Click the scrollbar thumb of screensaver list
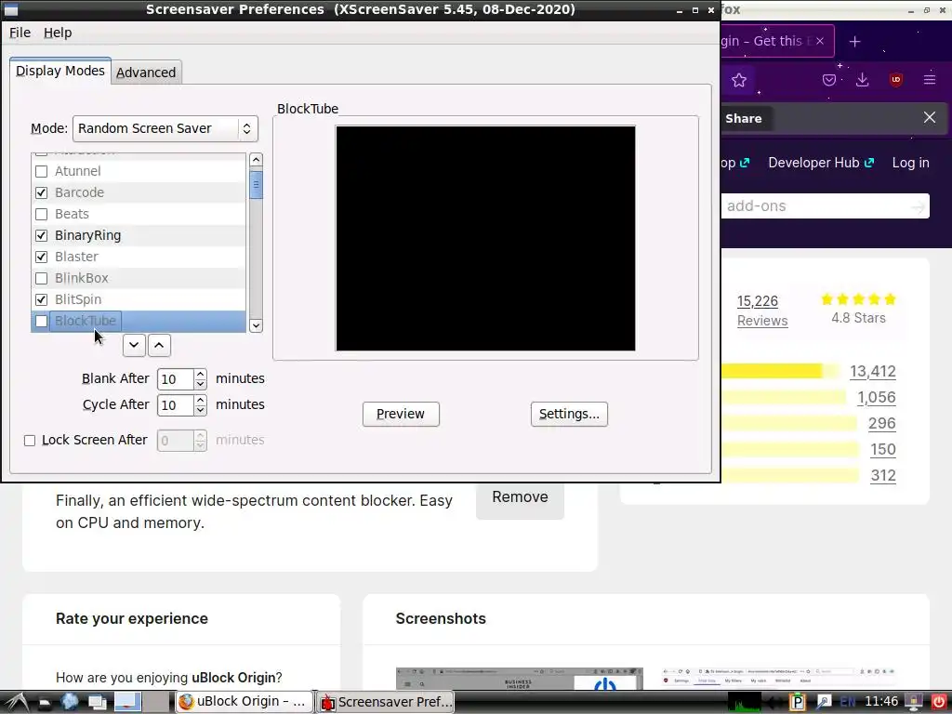The width and height of the screenshot is (952, 714). 257,185
